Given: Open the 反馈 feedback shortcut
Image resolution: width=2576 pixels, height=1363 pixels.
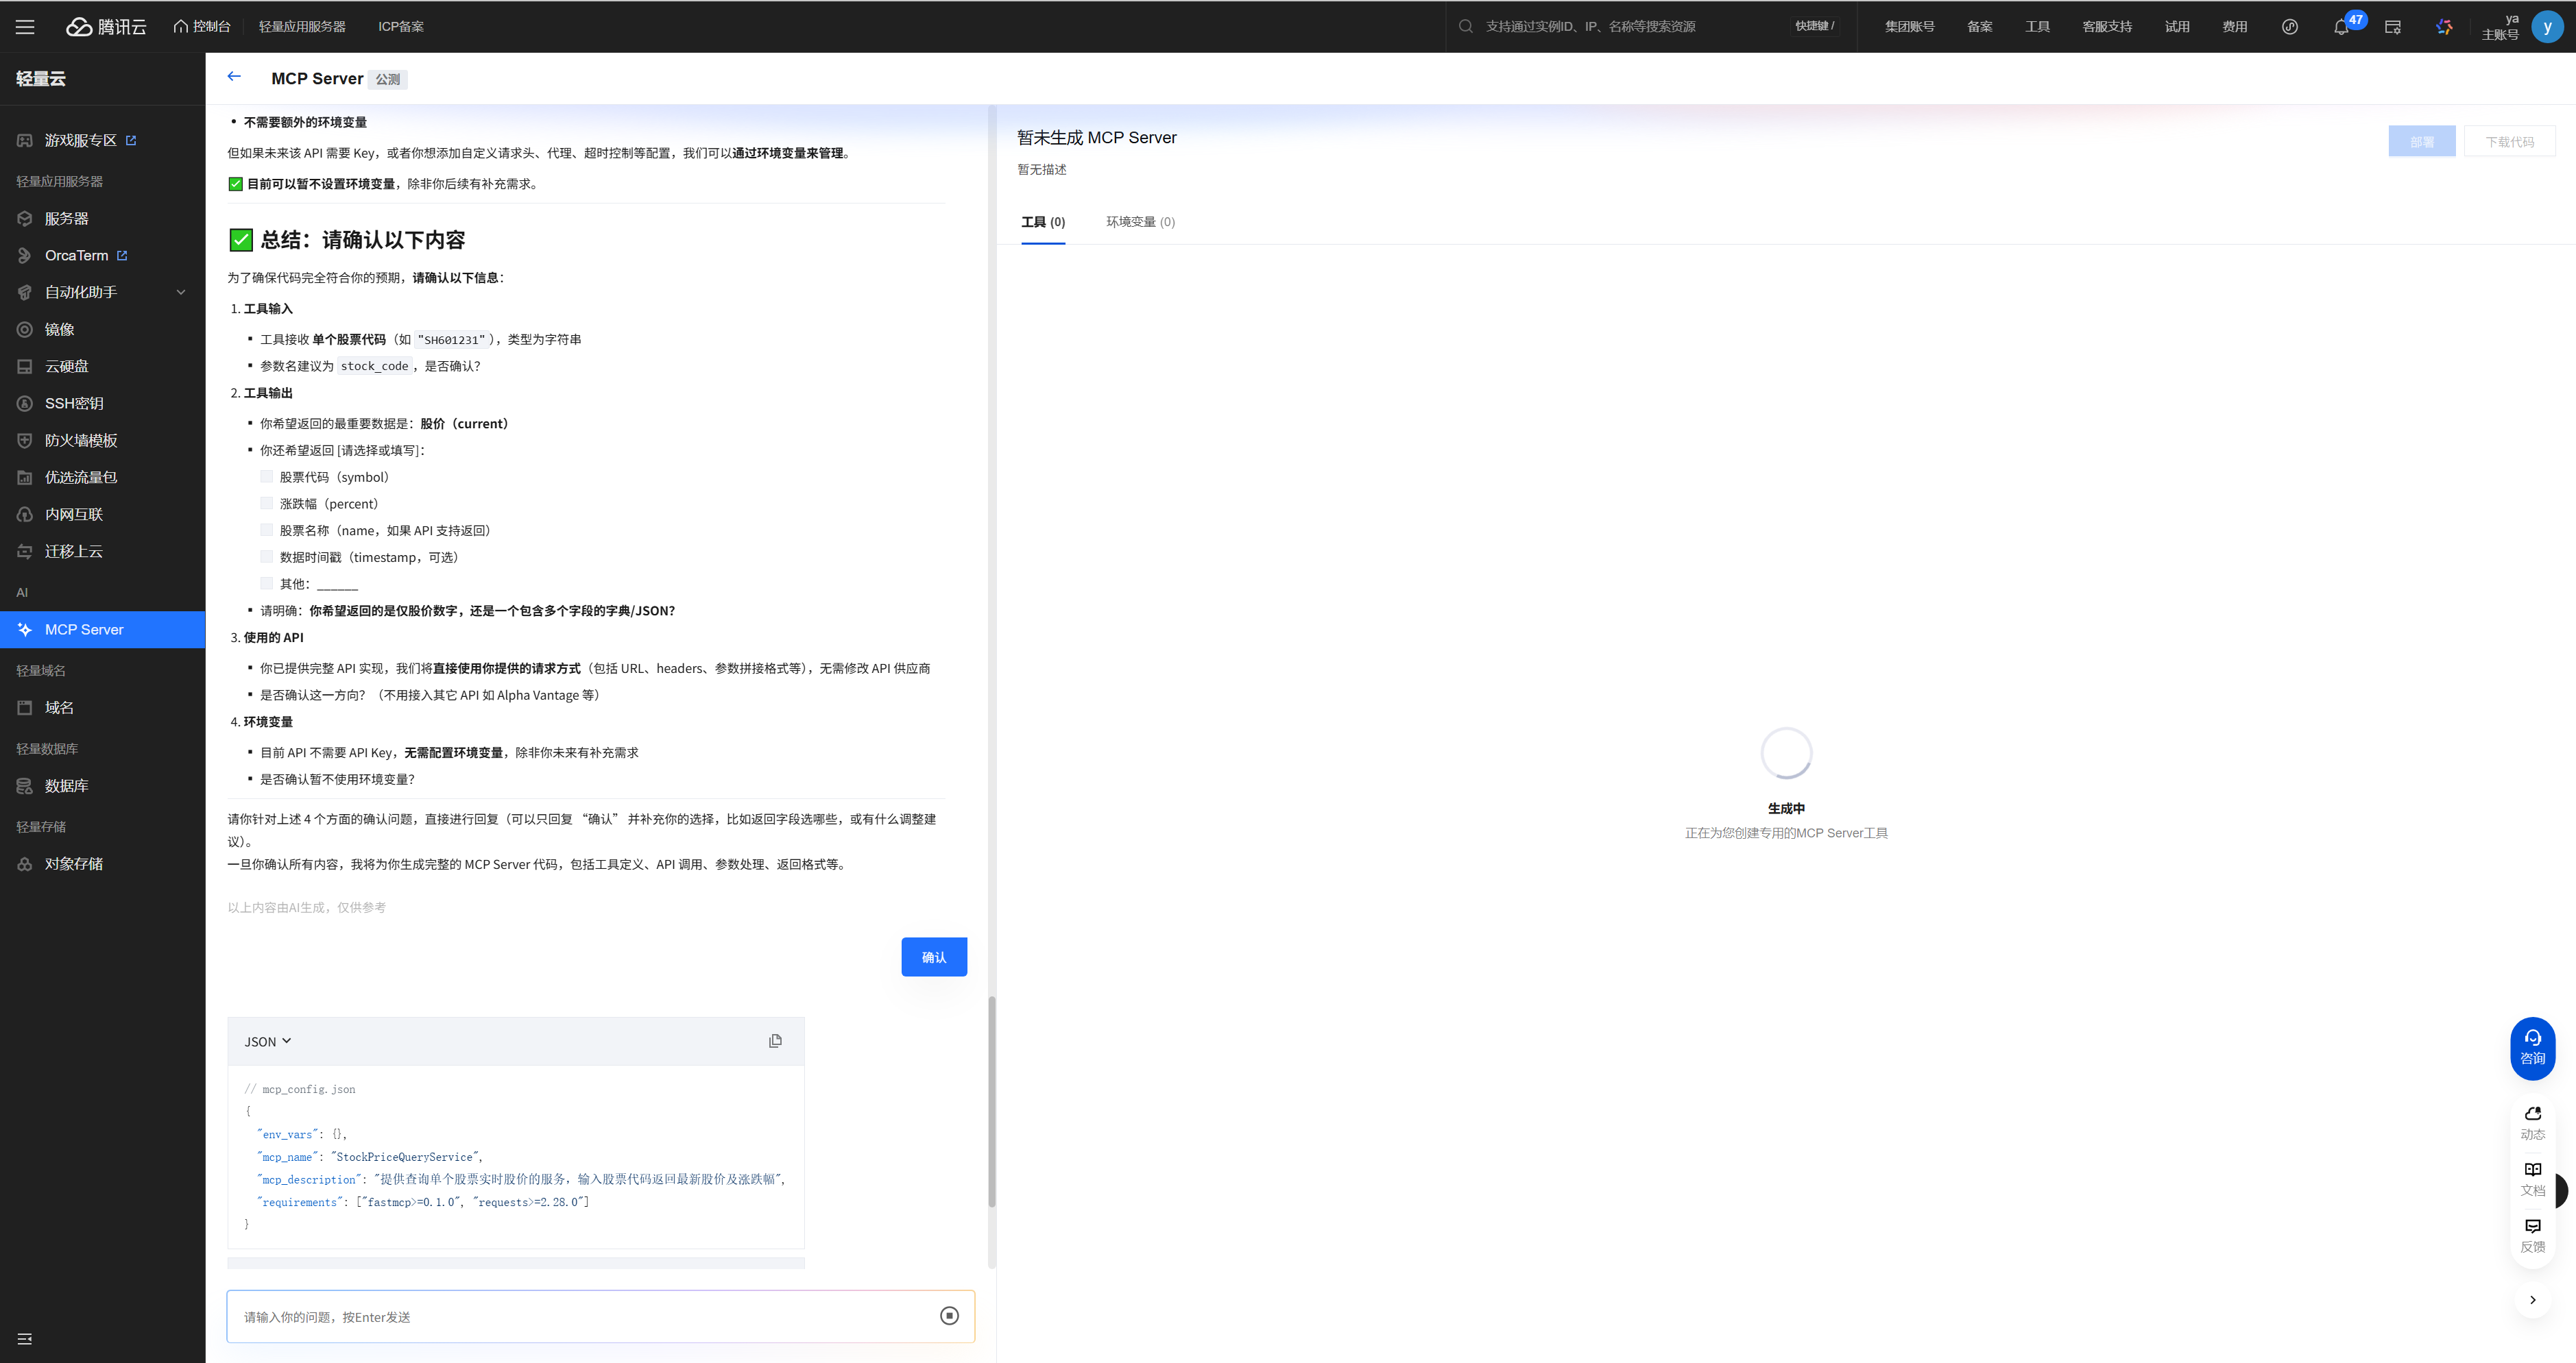Looking at the screenshot, I should [x=2532, y=1235].
